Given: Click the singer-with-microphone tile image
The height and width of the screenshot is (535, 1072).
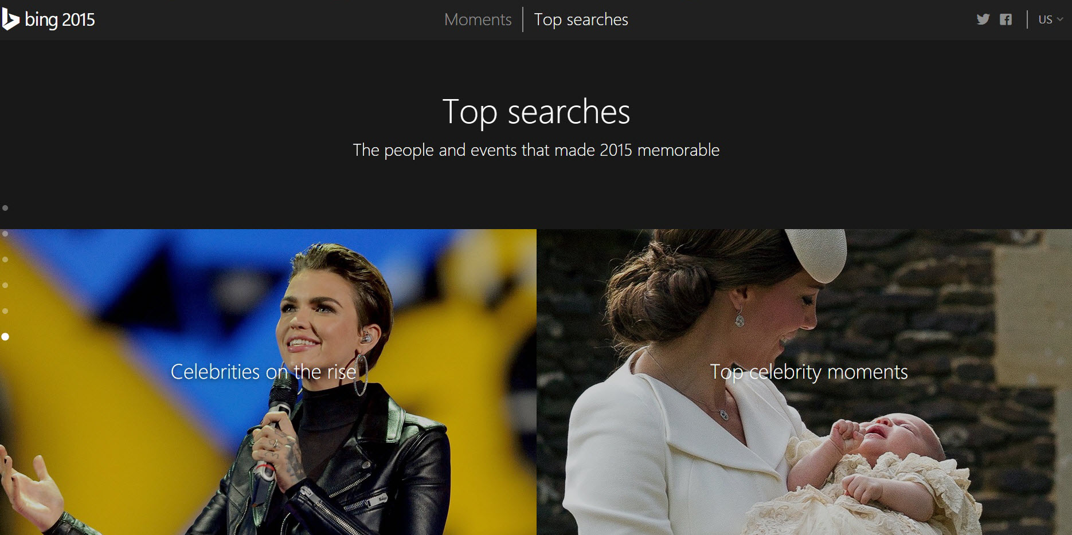Looking at the screenshot, I should click(268, 382).
